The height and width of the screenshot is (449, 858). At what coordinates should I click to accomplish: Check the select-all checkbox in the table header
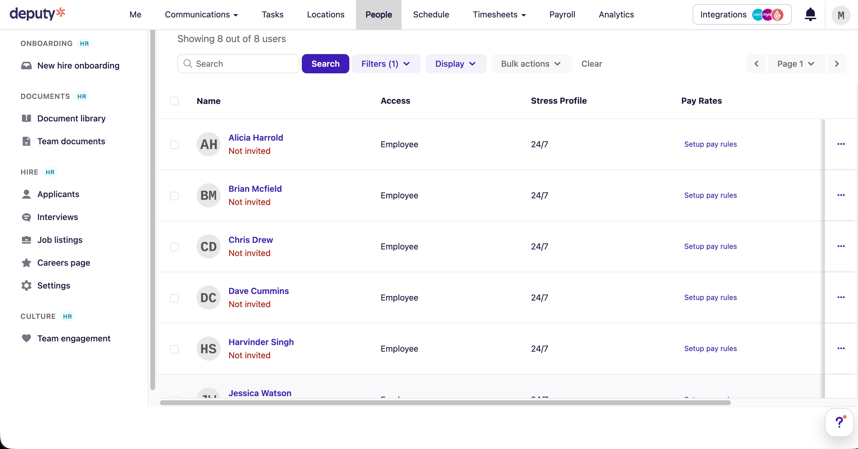pyautogui.click(x=174, y=101)
